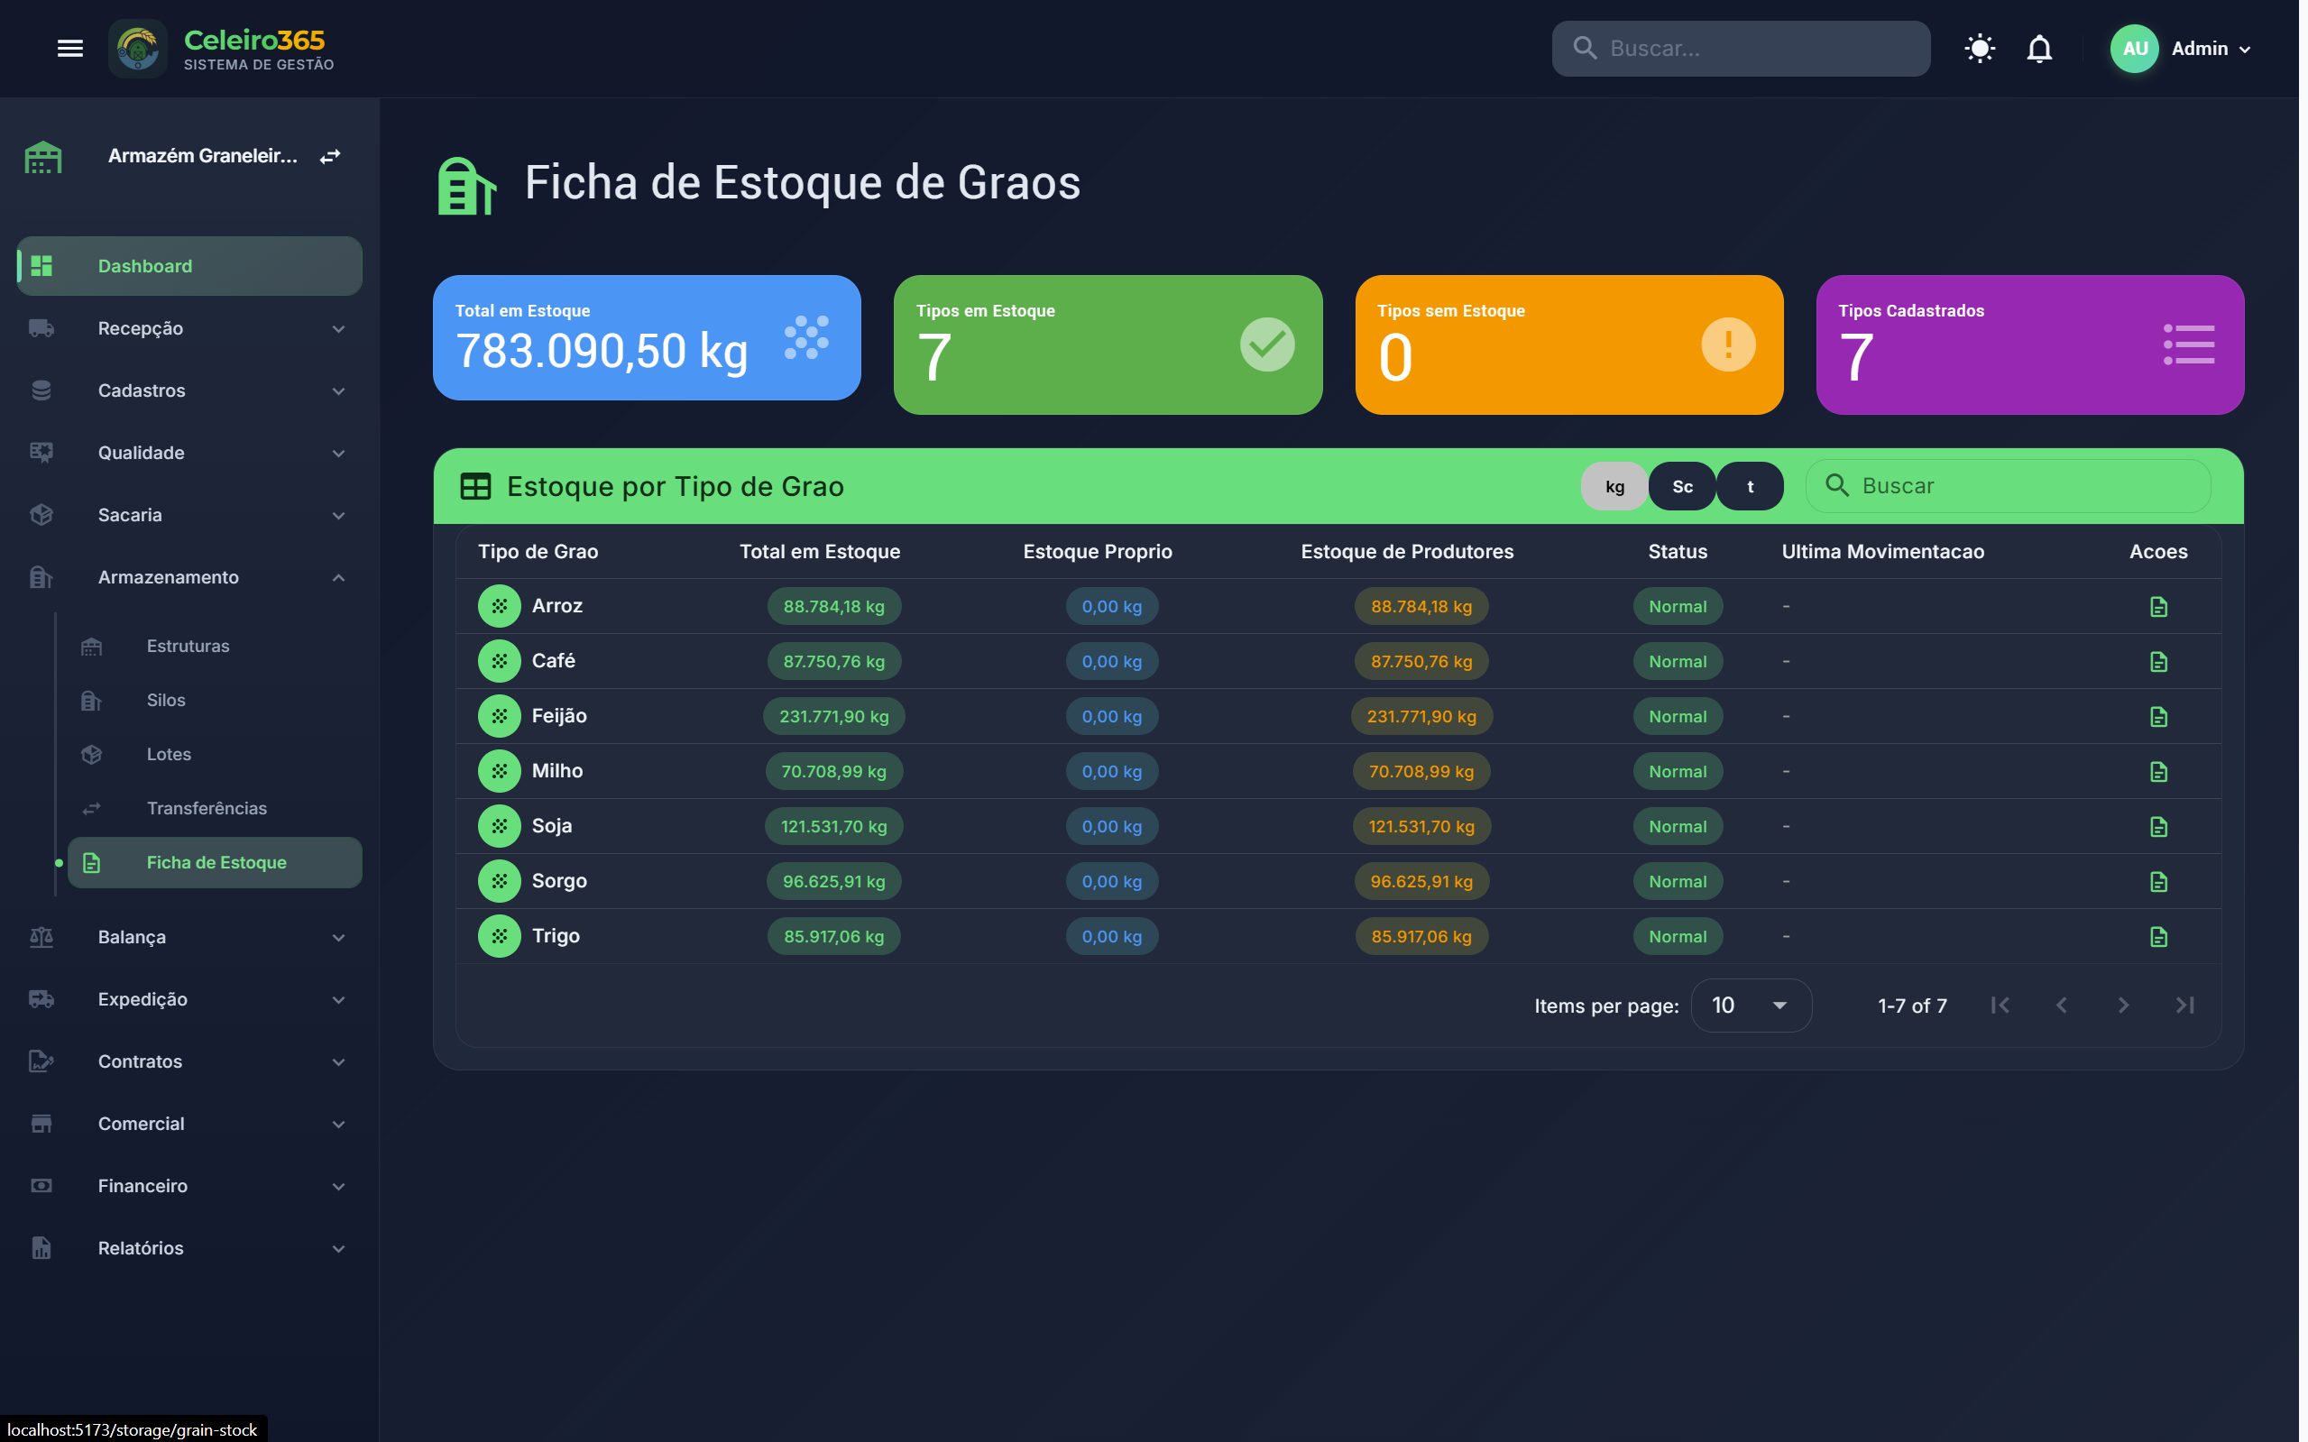Screen dimensions: 2308x1442
Task: Switch the unit toggle to t
Action: pos(1749,486)
